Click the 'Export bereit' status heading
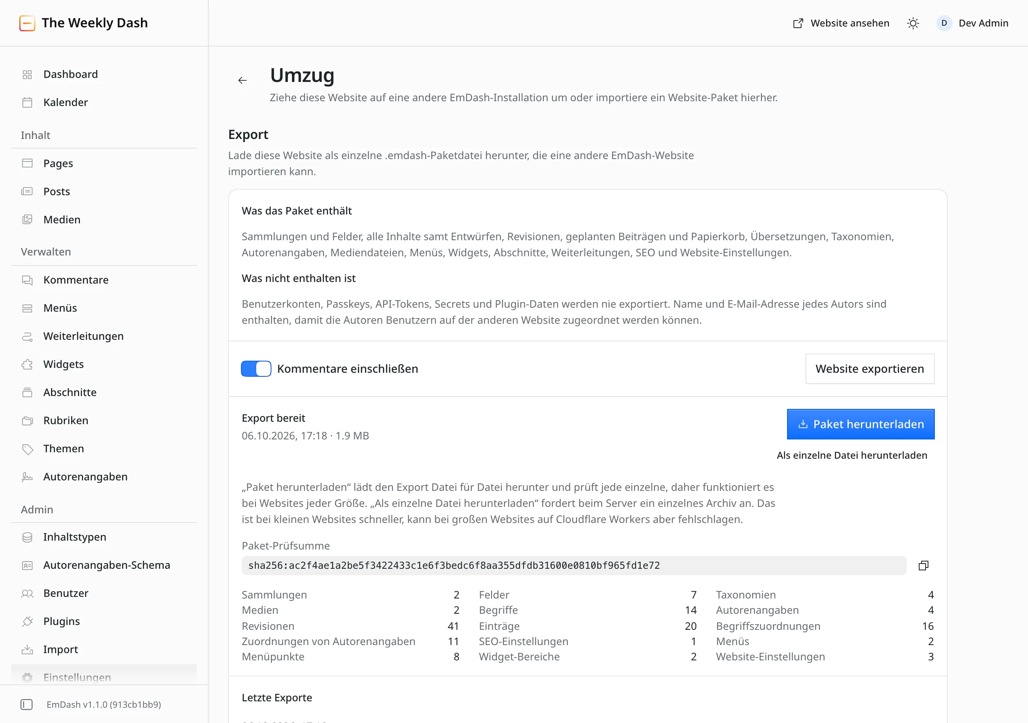This screenshot has height=723, width=1028. (x=273, y=418)
